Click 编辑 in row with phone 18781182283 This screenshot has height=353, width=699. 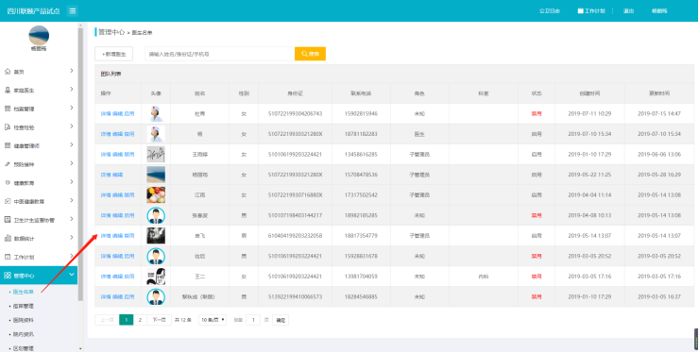click(x=117, y=134)
